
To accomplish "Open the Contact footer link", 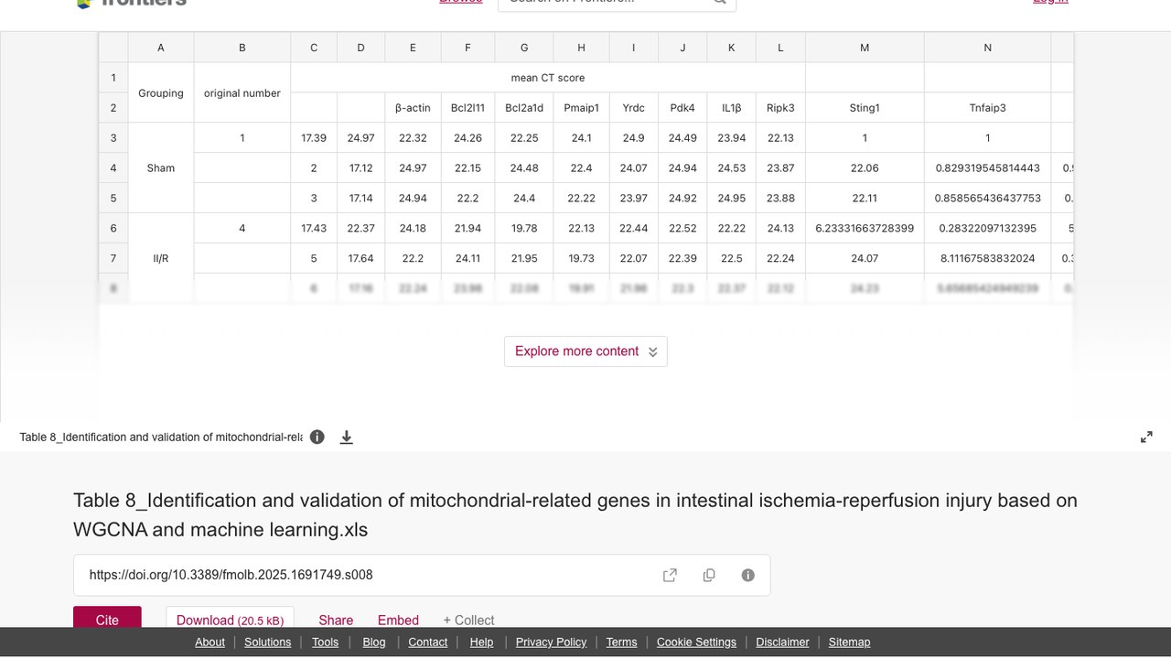I will 428,643.
